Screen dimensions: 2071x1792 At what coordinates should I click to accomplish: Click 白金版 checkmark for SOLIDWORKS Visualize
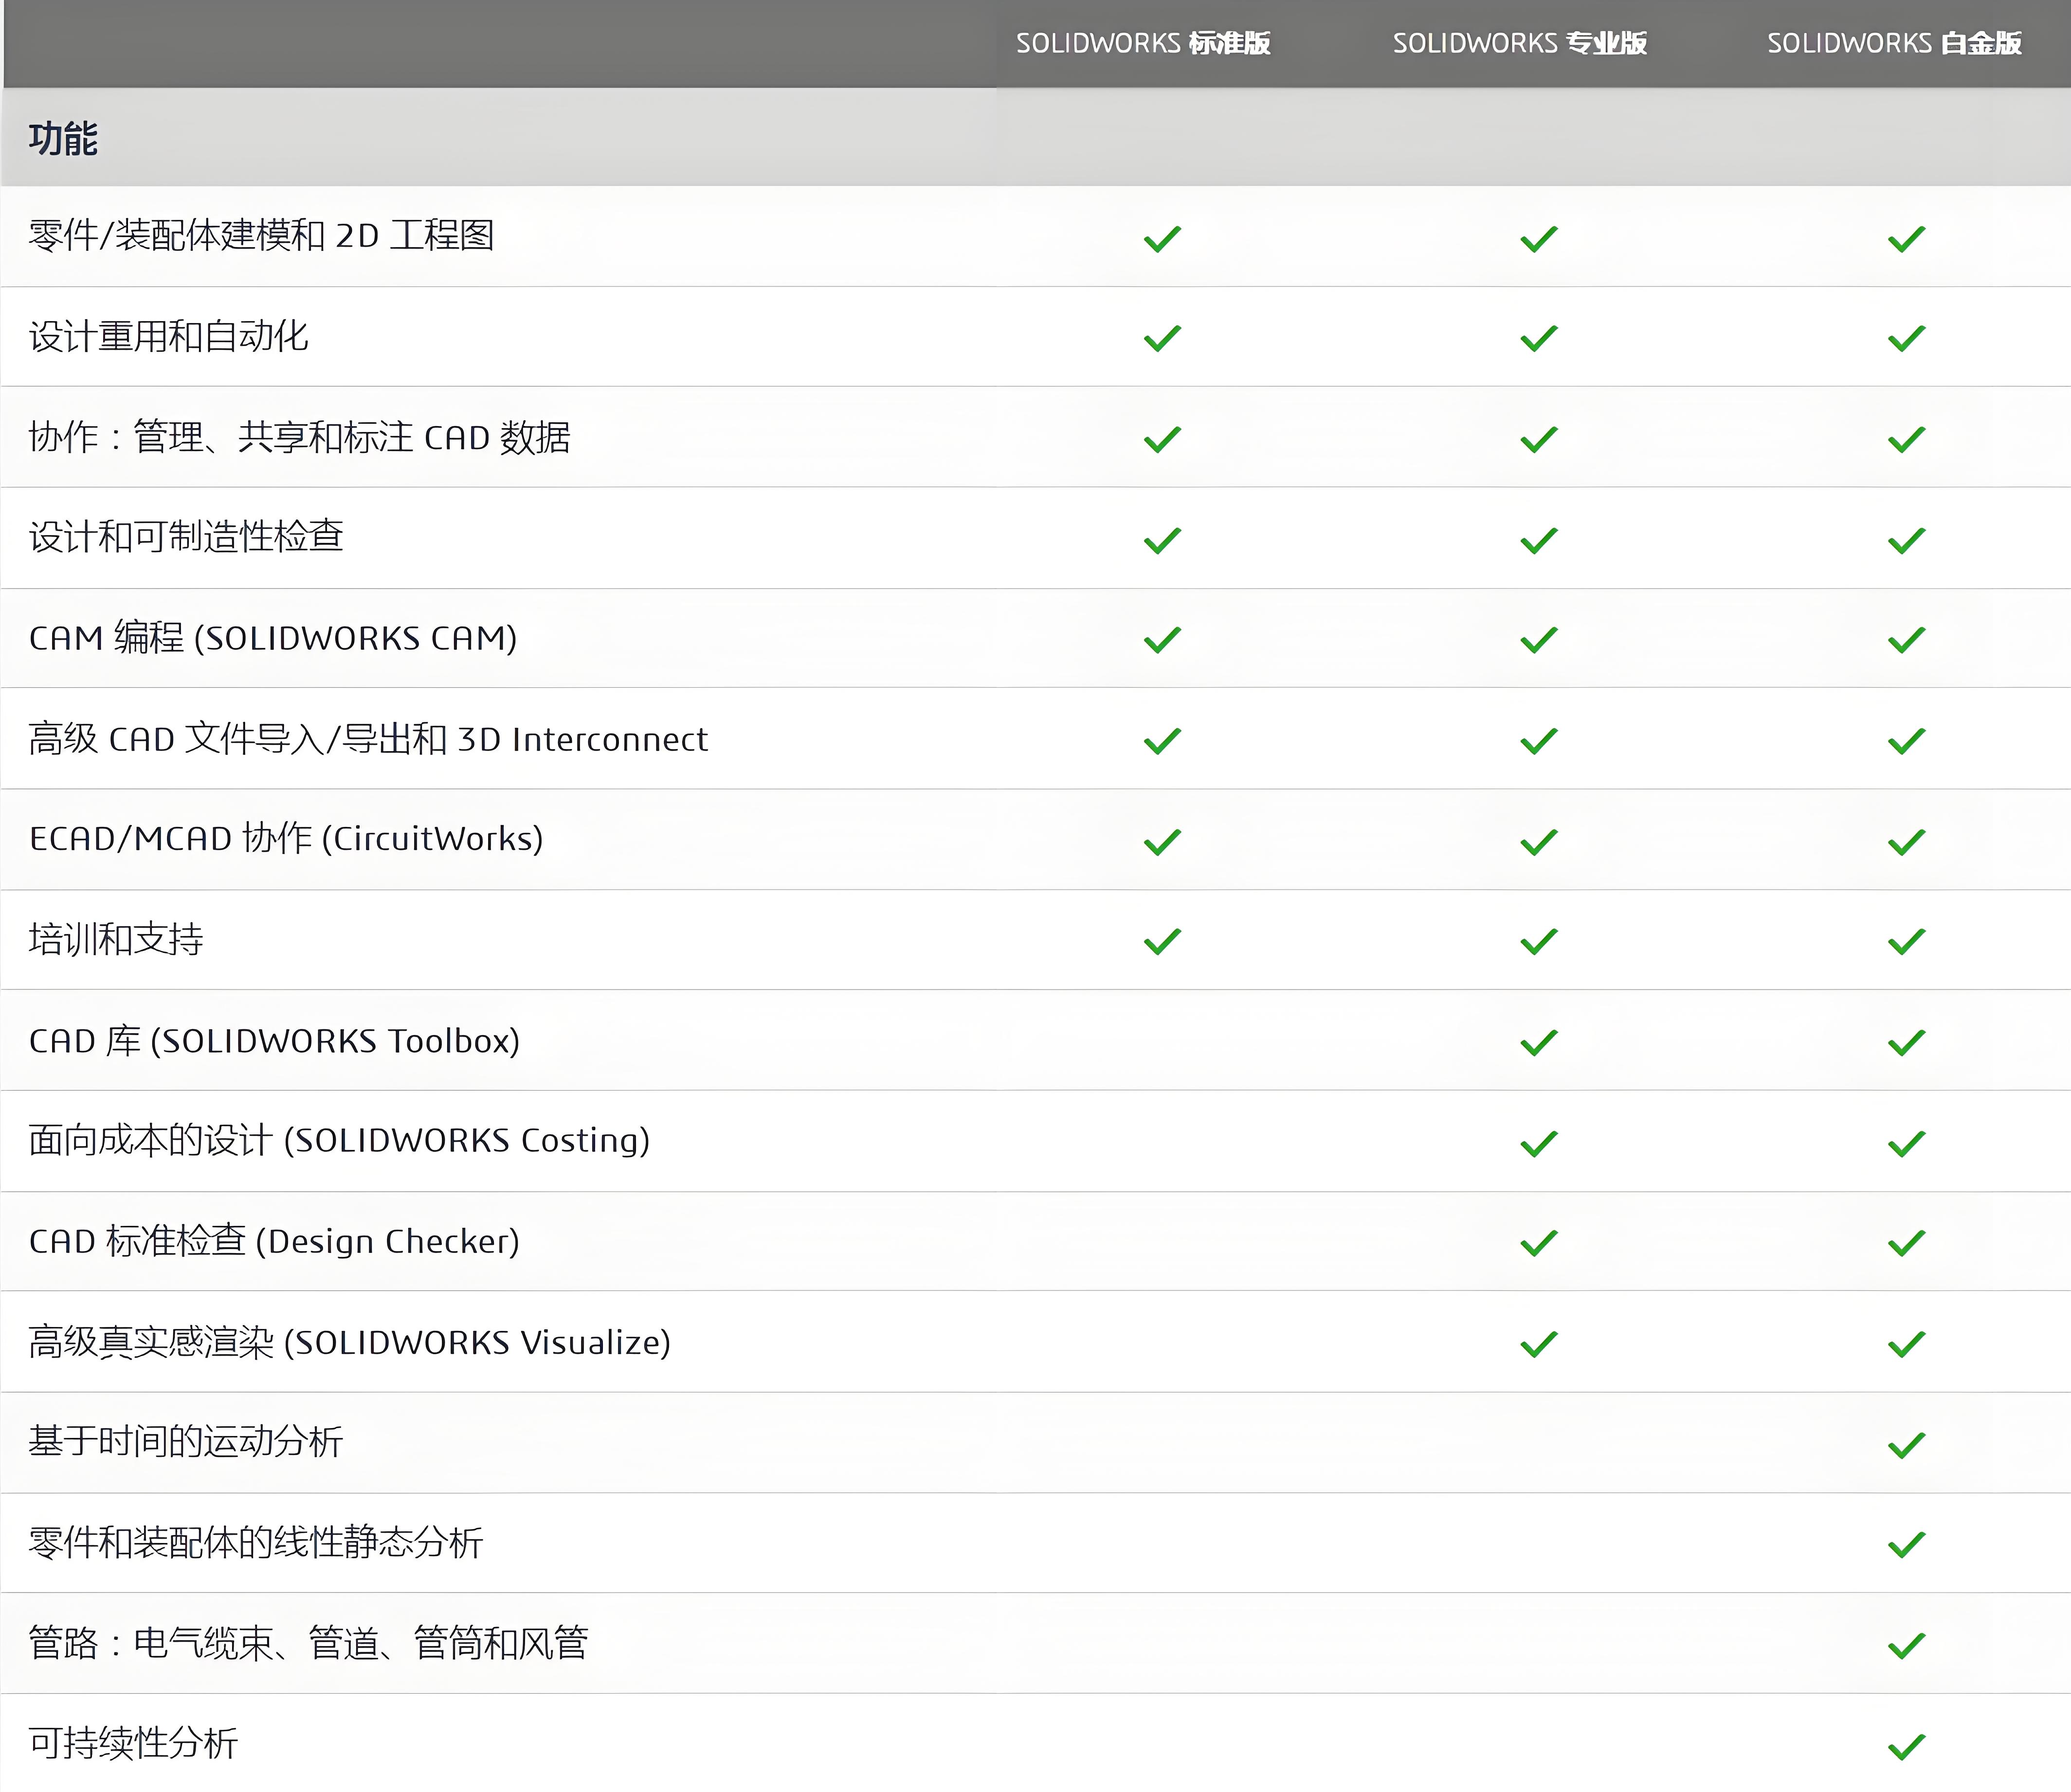click(x=1907, y=1344)
